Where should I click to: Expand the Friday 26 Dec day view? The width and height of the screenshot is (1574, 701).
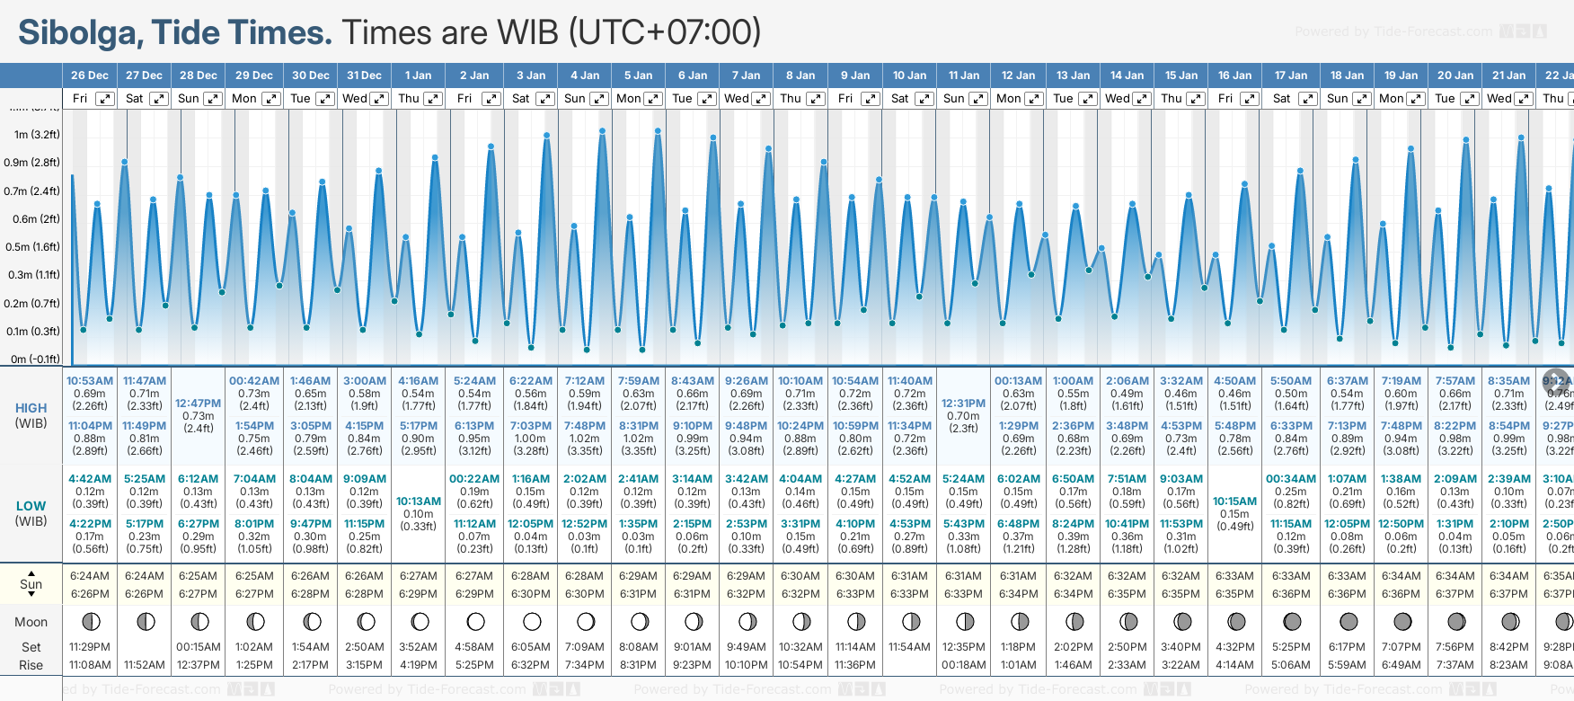click(x=105, y=99)
